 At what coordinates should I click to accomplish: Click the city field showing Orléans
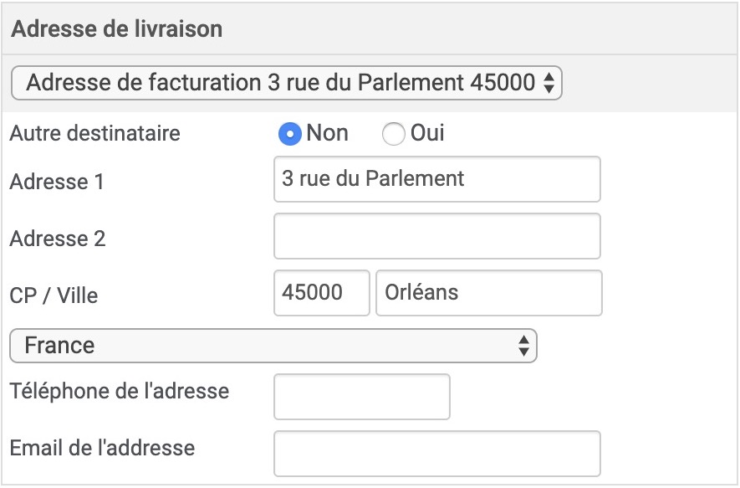click(489, 293)
